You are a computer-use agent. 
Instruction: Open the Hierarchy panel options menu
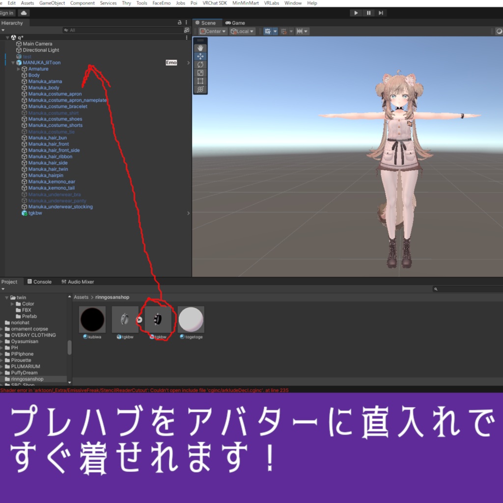(x=186, y=23)
